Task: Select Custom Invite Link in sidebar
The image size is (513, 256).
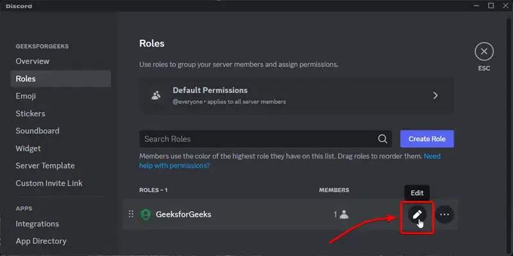Action: coord(49,183)
